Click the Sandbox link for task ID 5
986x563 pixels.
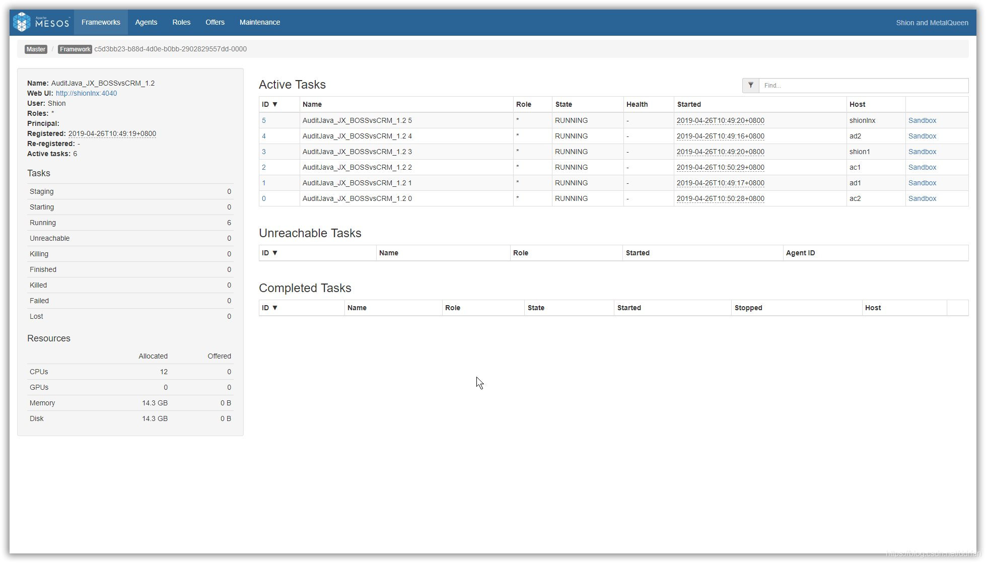[x=923, y=120]
